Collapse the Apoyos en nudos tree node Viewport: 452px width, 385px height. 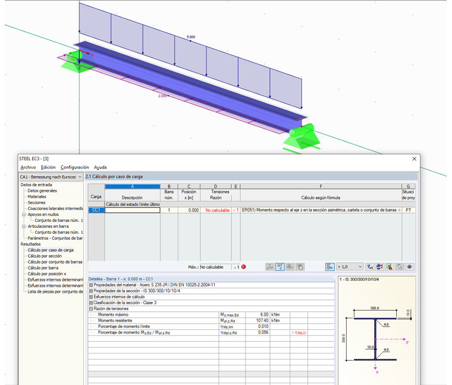[x=24, y=215]
